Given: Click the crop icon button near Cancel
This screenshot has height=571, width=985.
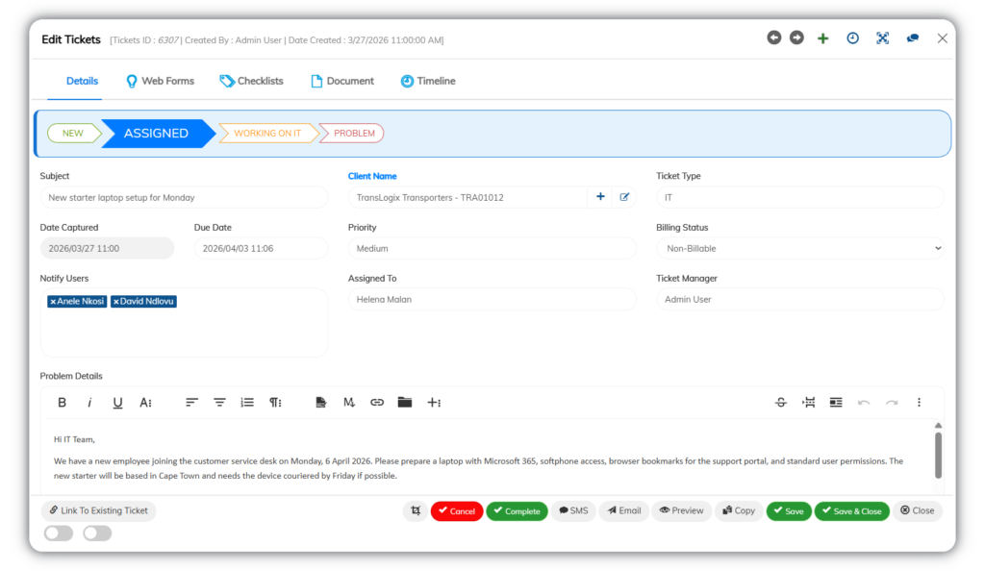Looking at the screenshot, I should [416, 510].
